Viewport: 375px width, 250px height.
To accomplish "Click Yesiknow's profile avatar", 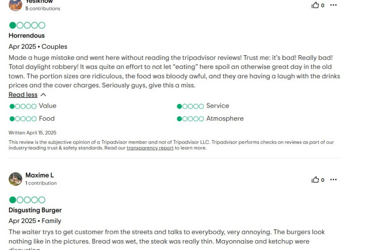I will point(16,5).
